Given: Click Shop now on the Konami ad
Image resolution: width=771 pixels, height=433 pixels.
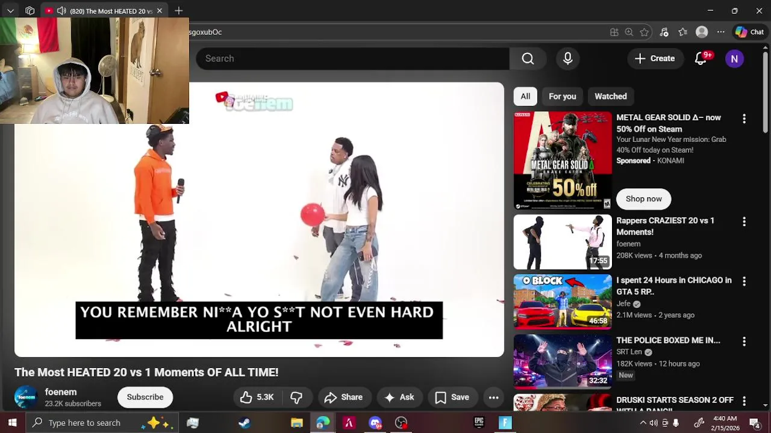Looking at the screenshot, I should pyautogui.click(x=644, y=199).
